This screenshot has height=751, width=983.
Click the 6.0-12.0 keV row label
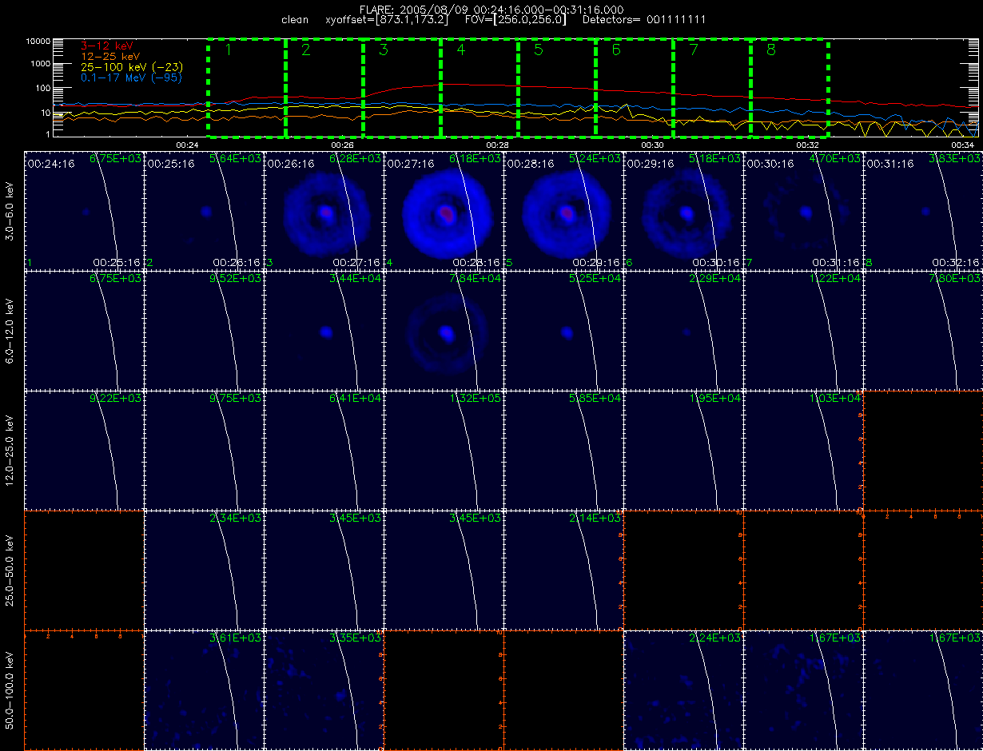[x=9, y=331]
